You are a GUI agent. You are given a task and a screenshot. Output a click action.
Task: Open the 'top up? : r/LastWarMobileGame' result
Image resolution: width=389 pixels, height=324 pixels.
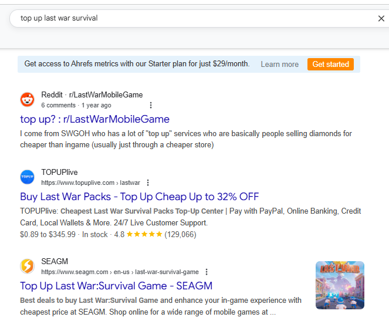(95, 119)
